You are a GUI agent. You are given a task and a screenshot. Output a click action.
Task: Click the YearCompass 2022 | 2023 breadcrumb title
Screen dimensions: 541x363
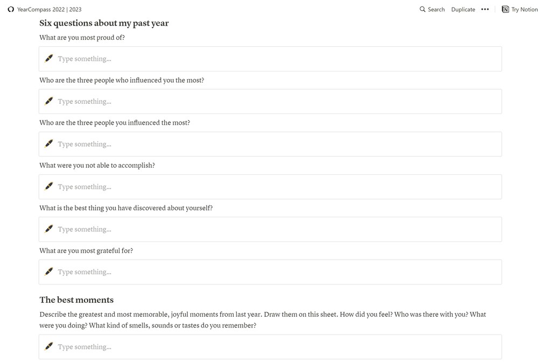[50, 9]
